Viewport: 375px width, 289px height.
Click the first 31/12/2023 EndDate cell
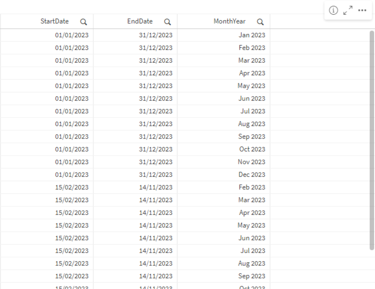click(x=155, y=35)
